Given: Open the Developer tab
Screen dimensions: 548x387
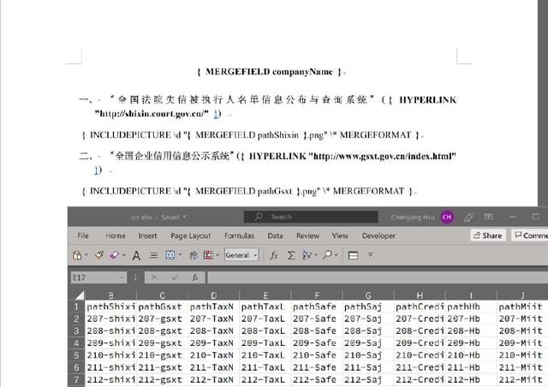Looking at the screenshot, I should pyautogui.click(x=378, y=235).
